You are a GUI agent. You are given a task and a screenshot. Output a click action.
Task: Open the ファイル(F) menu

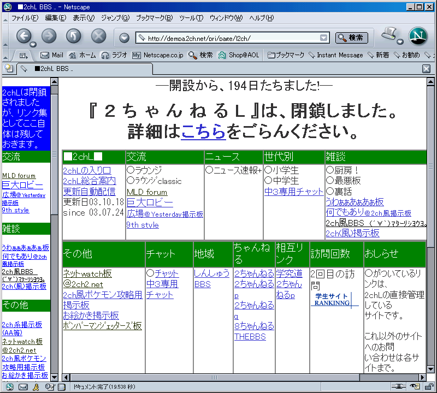tap(25, 18)
